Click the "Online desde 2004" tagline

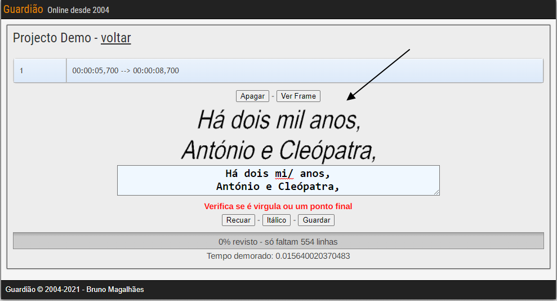click(78, 10)
